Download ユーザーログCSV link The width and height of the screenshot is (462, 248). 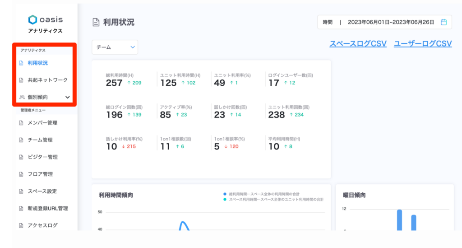click(423, 43)
